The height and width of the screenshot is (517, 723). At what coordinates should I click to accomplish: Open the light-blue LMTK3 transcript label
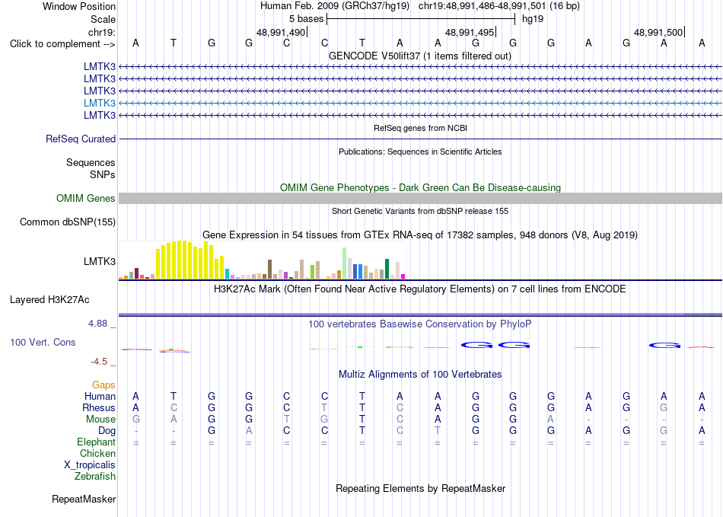(100, 103)
